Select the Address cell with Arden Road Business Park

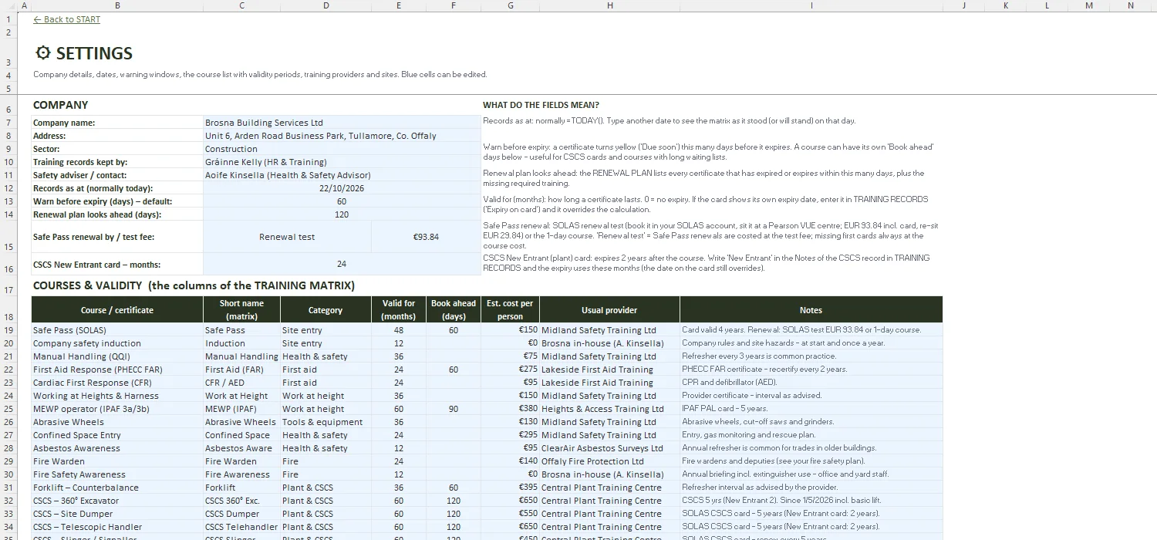(x=342, y=136)
